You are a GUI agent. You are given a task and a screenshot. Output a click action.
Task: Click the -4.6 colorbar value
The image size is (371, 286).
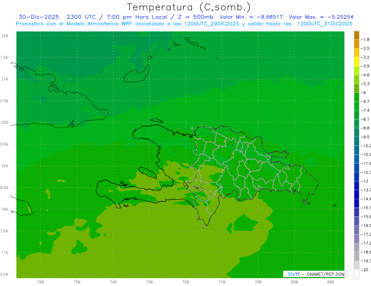(365, 75)
